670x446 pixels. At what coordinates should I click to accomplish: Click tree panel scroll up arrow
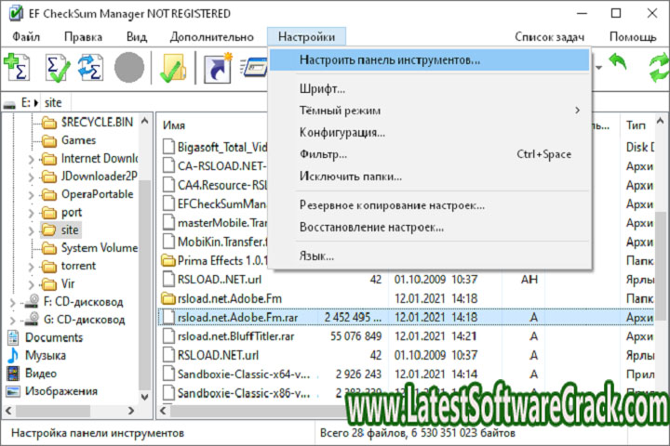[145, 121]
